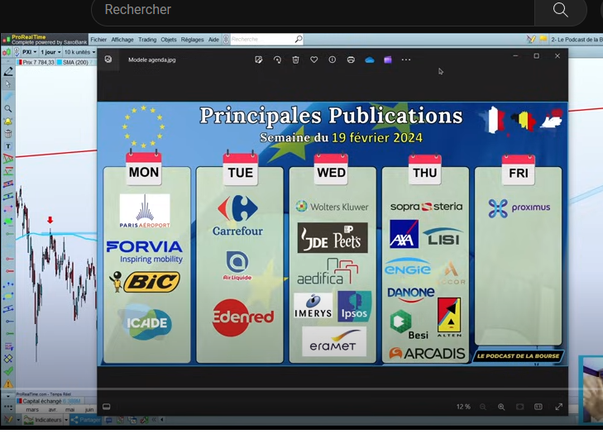Click the Capital échangé panel label
Screen dimensions: 603x434
tap(42, 401)
